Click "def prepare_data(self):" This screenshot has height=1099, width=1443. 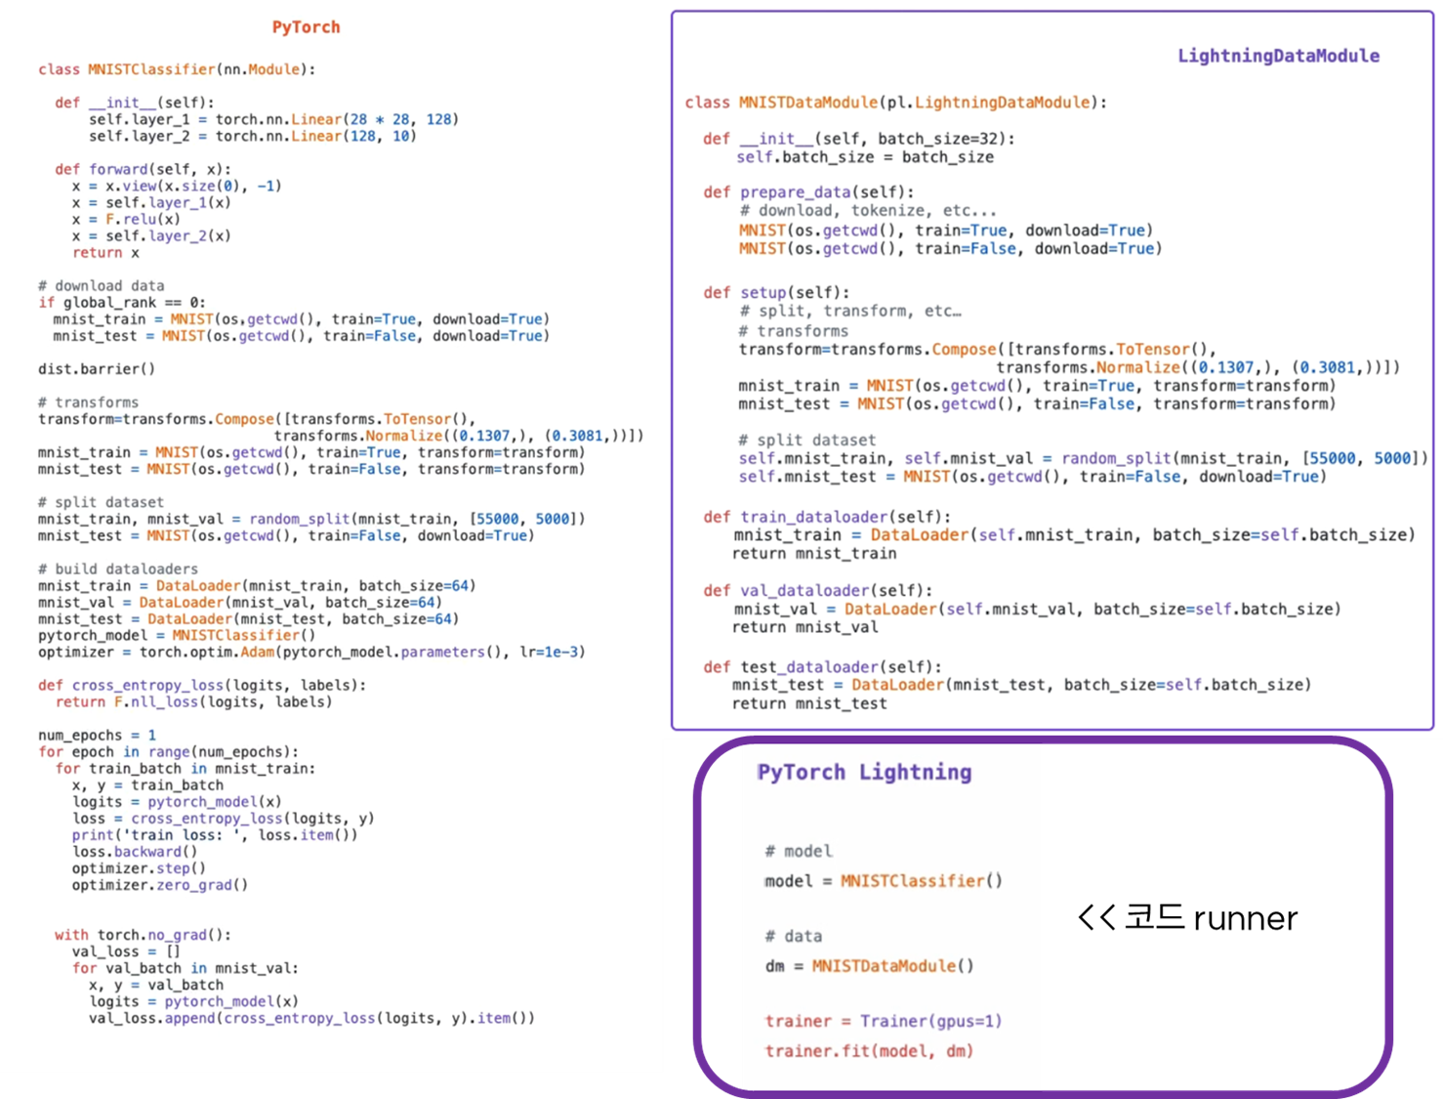[x=809, y=192]
